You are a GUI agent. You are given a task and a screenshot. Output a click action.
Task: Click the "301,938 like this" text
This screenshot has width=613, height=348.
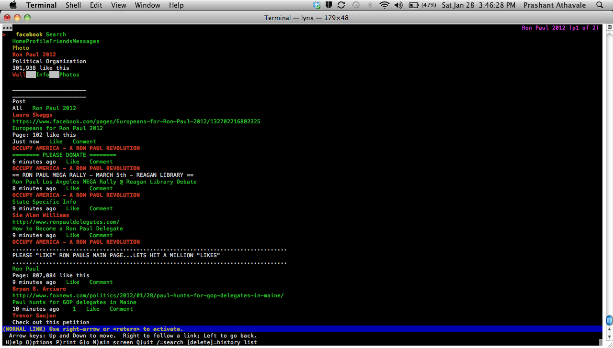[x=41, y=68]
